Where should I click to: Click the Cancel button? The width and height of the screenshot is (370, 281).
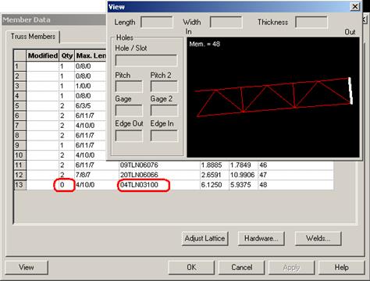[x=242, y=267]
